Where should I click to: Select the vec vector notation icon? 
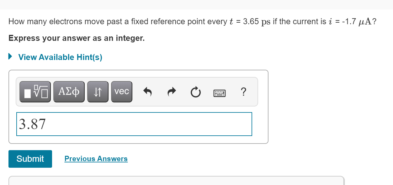[x=121, y=91]
